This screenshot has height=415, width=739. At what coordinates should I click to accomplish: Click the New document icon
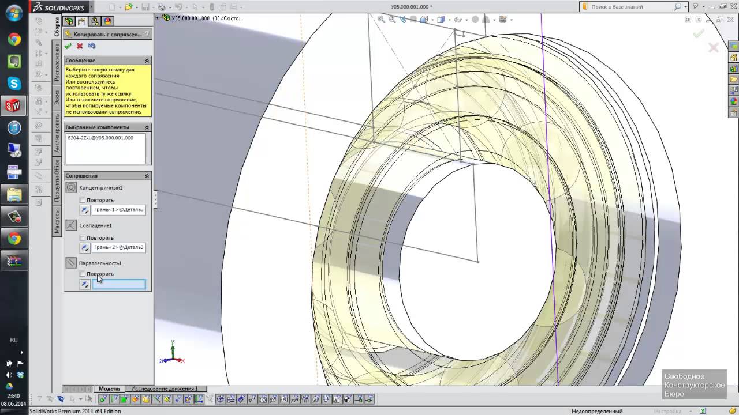point(113,7)
